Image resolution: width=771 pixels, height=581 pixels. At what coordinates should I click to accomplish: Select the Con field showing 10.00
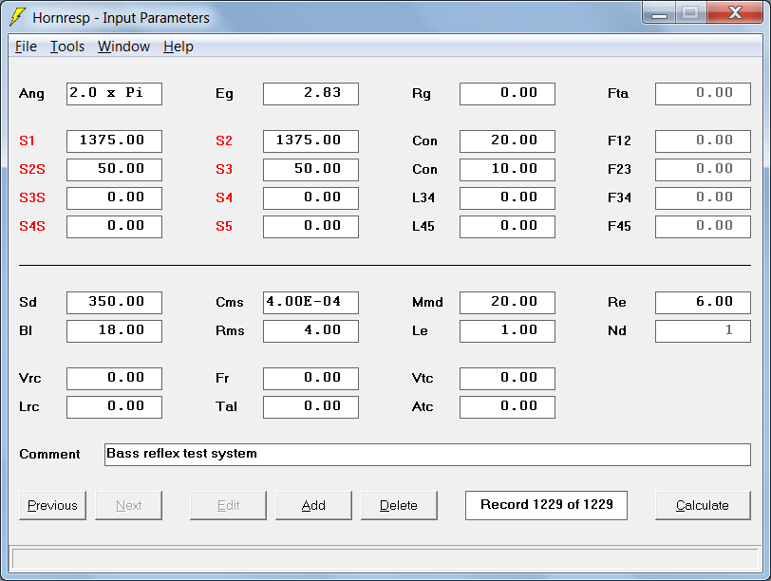pos(507,170)
